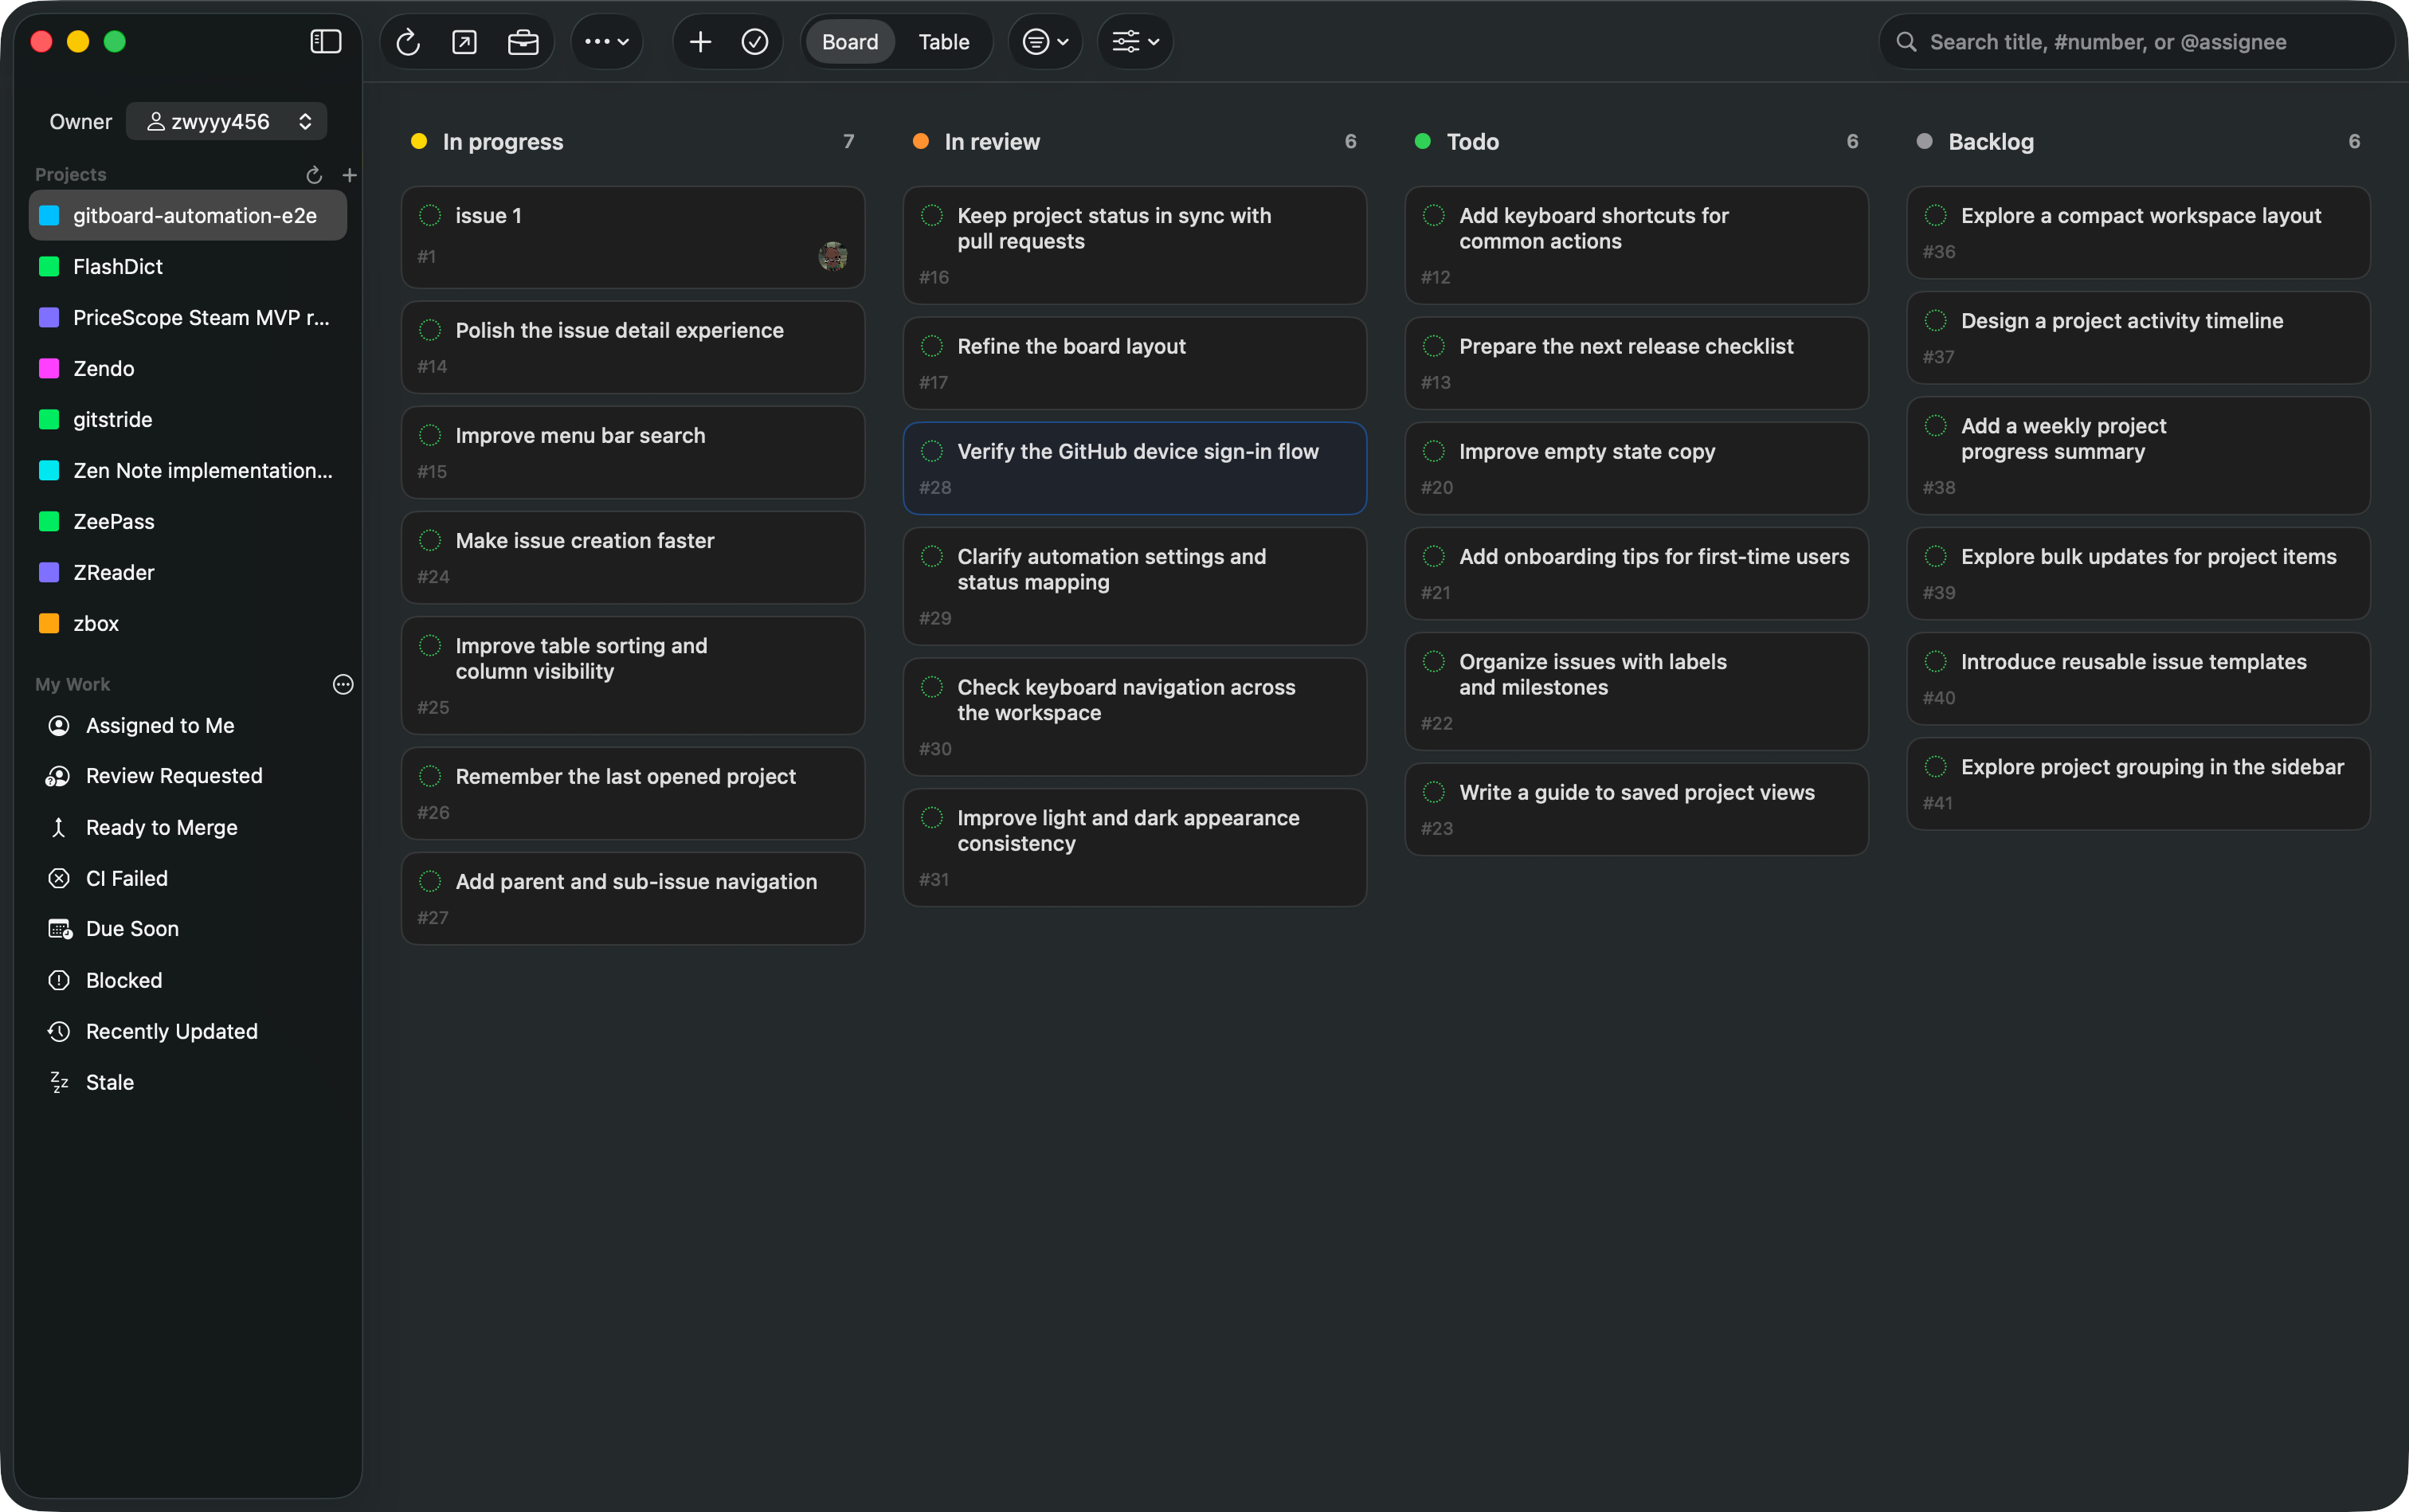Viewport: 2409px width, 1512px height.
Task: Open Explore bulk updates for project items card
Action: coord(2139,573)
